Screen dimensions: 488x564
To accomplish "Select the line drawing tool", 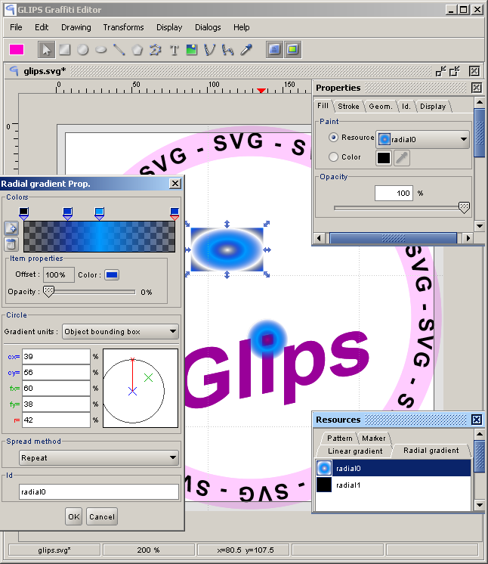I will coord(119,50).
